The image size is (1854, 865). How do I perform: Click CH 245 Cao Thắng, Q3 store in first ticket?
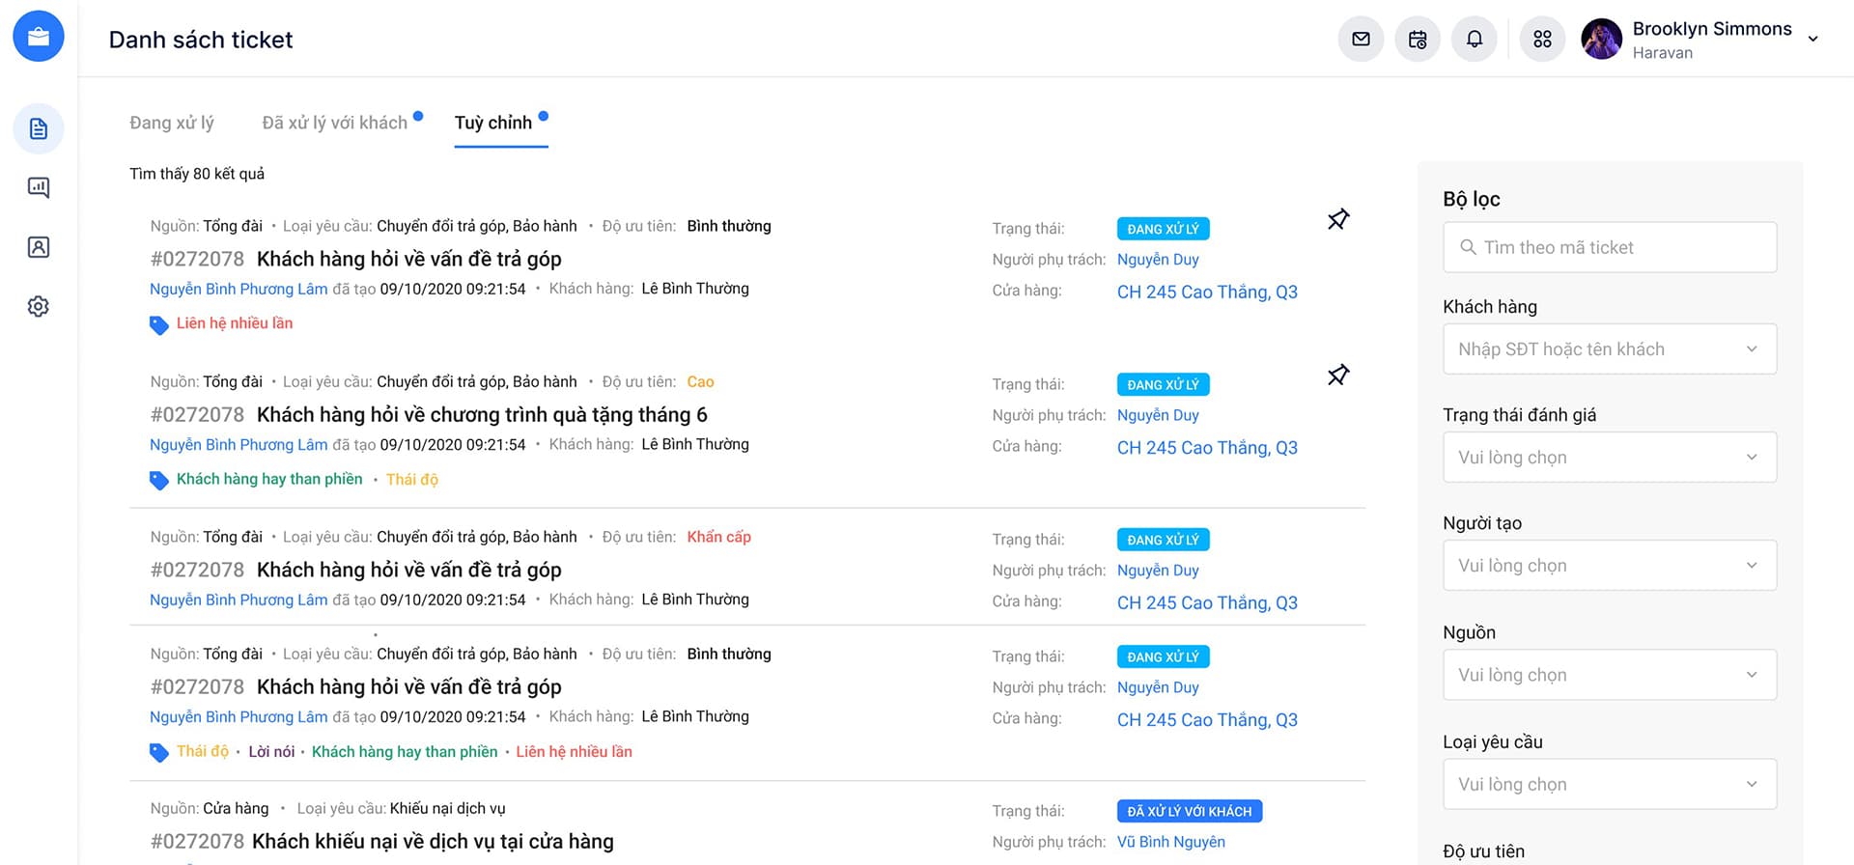pyautogui.click(x=1207, y=292)
